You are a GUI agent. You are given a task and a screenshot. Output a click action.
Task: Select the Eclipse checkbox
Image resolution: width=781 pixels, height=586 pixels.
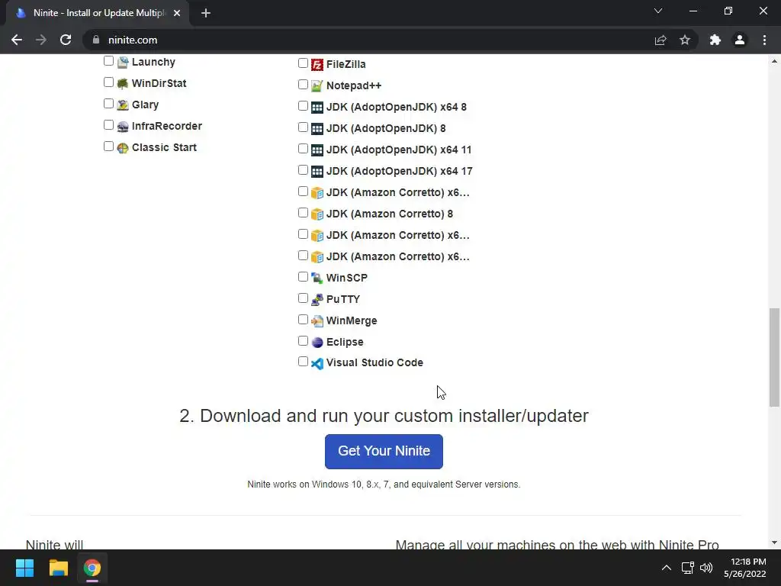(303, 341)
